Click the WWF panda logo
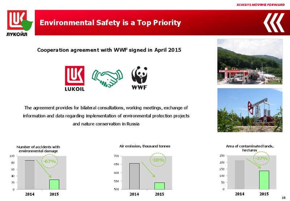 coord(139,78)
